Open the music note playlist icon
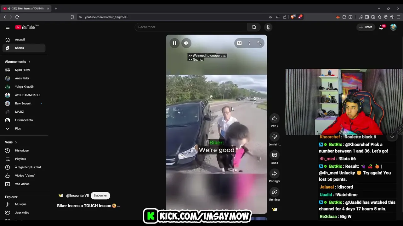Screen dimensions: 403x226 point(361,17)
